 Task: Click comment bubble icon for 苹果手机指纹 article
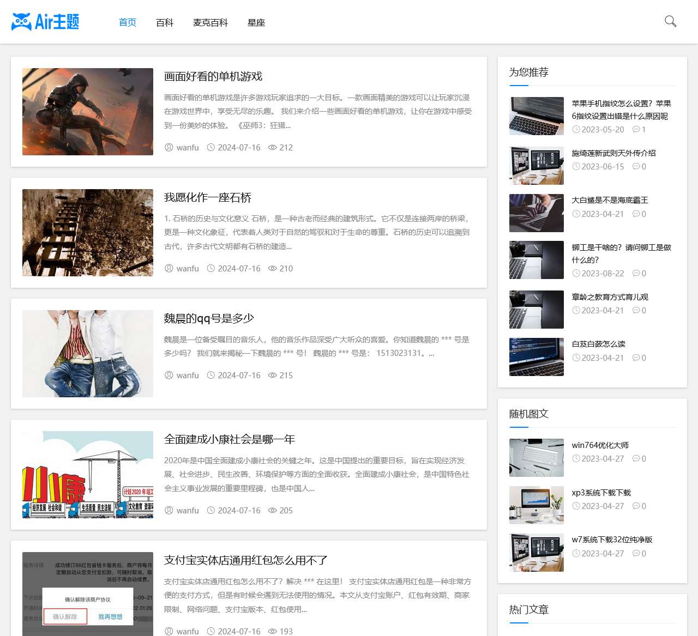click(x=636, y=129)
